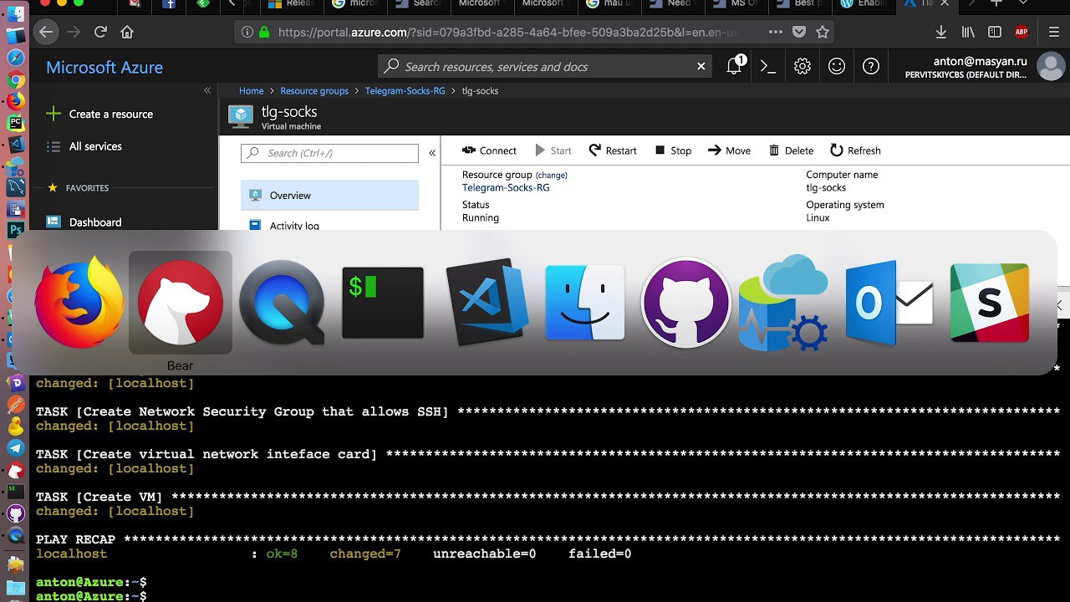Open the browser downloads panel
1070x602 pixels.
(941, 32)
